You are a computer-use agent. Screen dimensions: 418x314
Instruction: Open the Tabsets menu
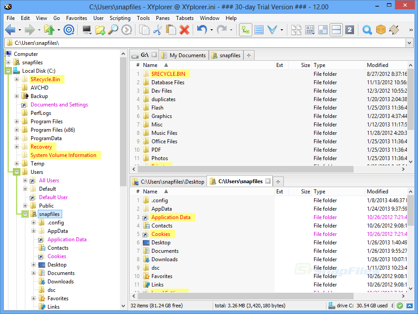tap(185, 18)
